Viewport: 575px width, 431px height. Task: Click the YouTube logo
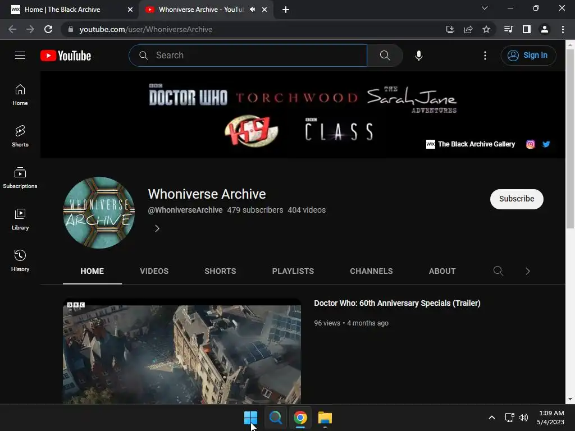pyautogui.click(x=66, y=56)
